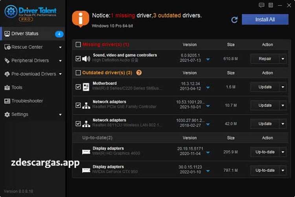Click the Rescue Center icon
Image resolution: width=295 pixels, height=197 pixels.
coord(7,47)
